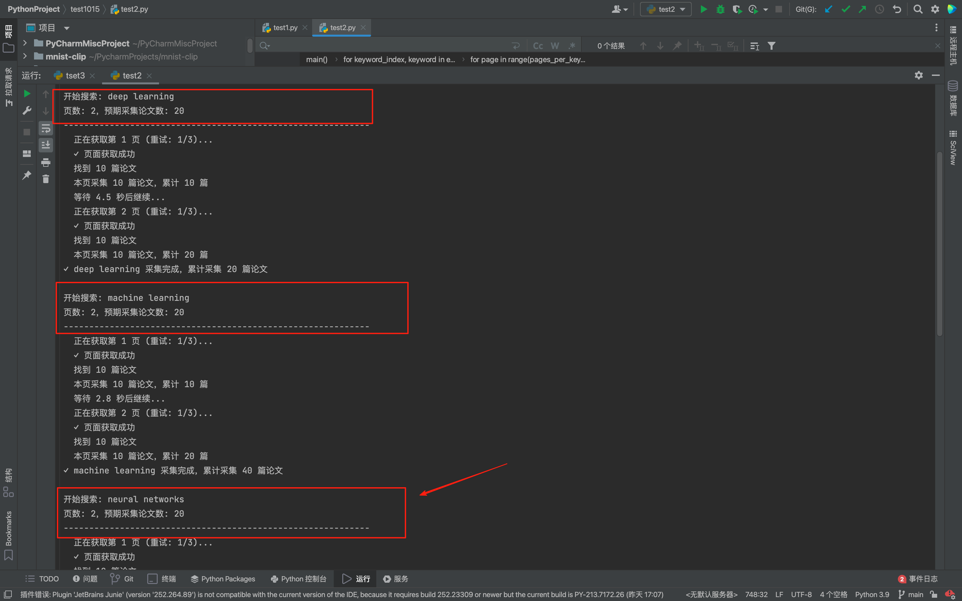
Task: Clear console output with trash icon
Action: coord(46,179)
